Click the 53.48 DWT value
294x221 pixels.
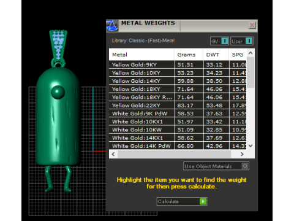[214, 106]
